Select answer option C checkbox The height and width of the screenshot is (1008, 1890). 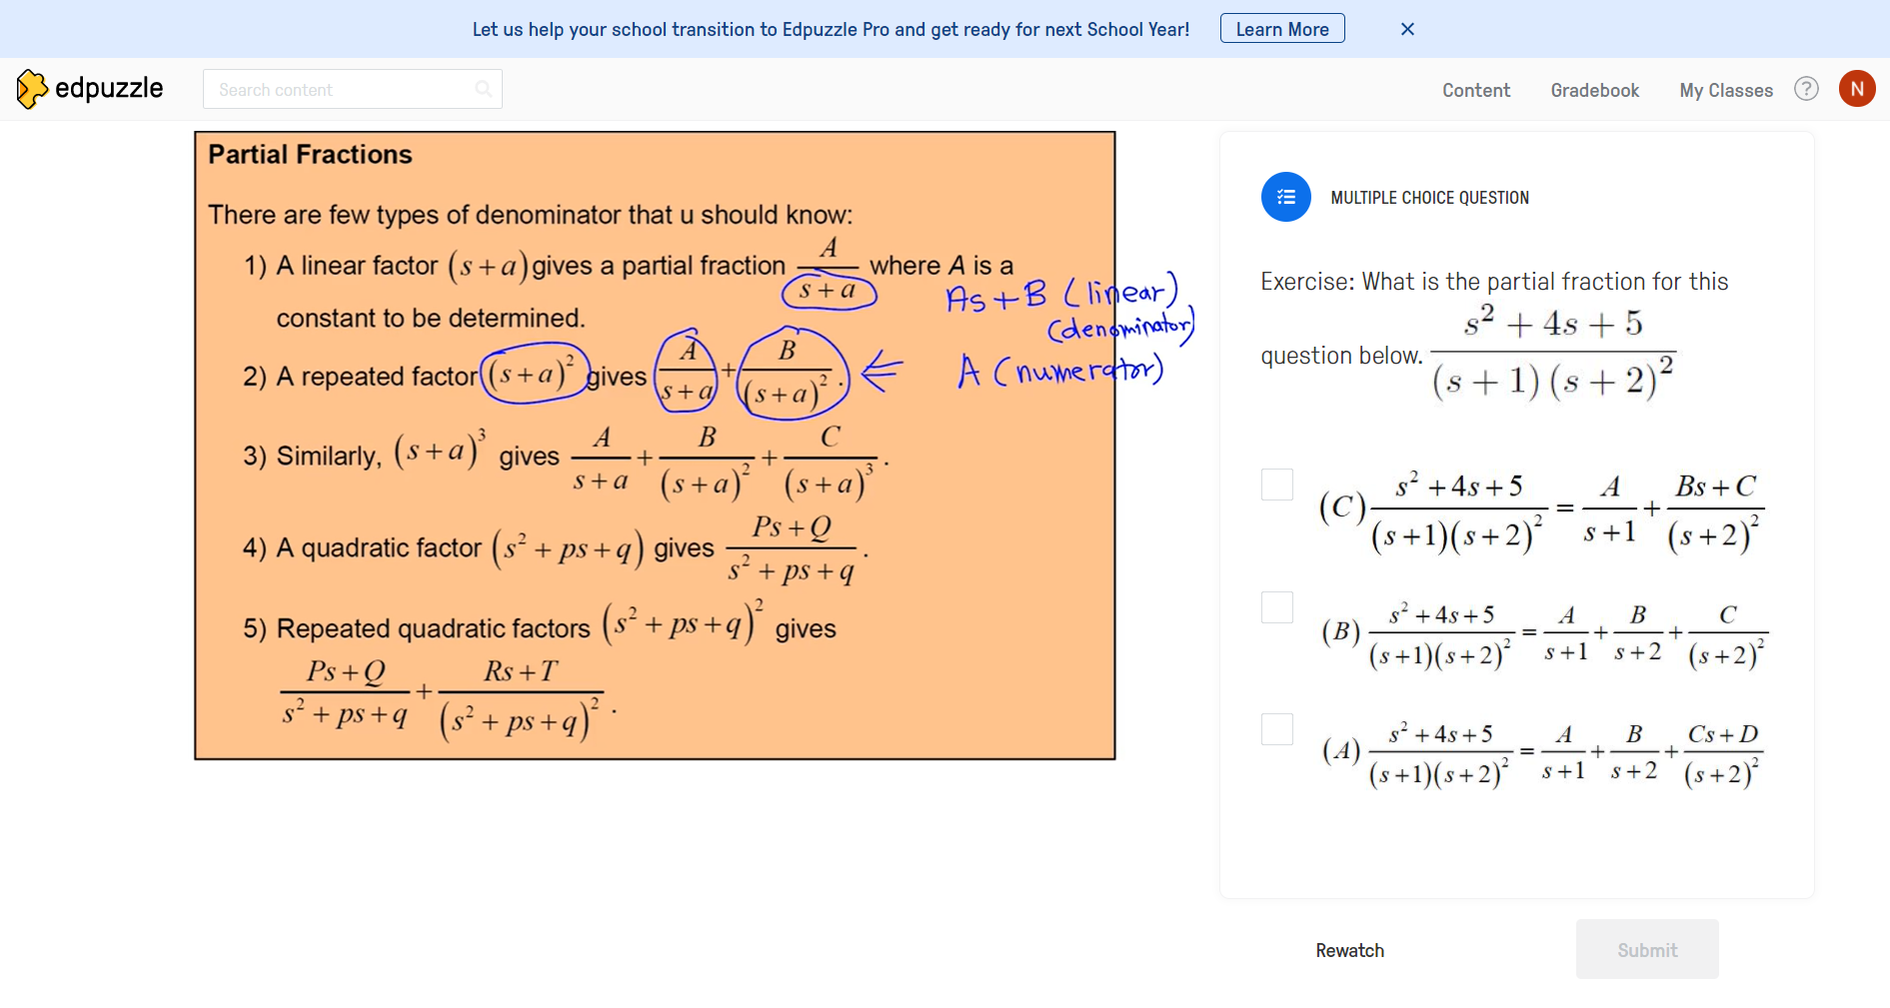tap(1276, 485)
